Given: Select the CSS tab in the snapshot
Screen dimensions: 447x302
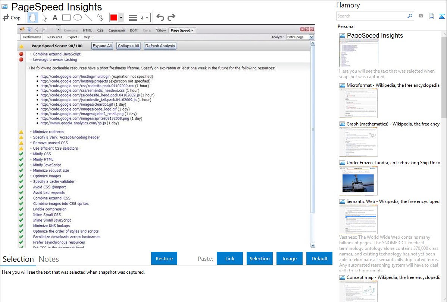Looking at the screenshot, I should 100,30.
